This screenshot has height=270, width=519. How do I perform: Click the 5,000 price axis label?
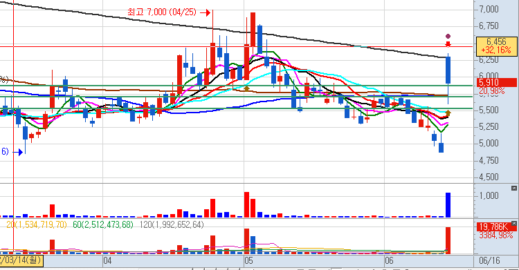tap(489, 144)
